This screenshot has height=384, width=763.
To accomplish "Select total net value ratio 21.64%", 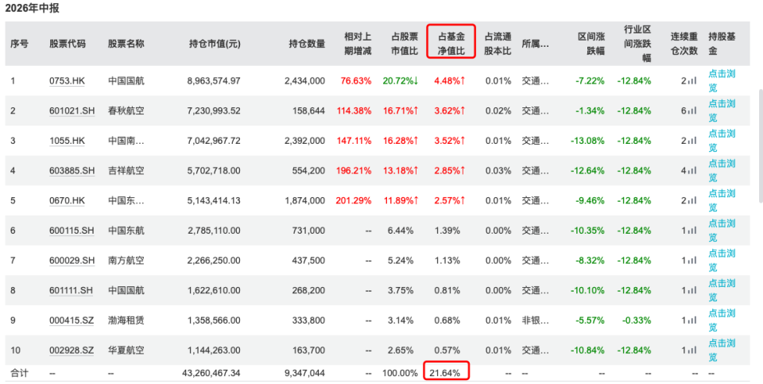I will [445, 374].
